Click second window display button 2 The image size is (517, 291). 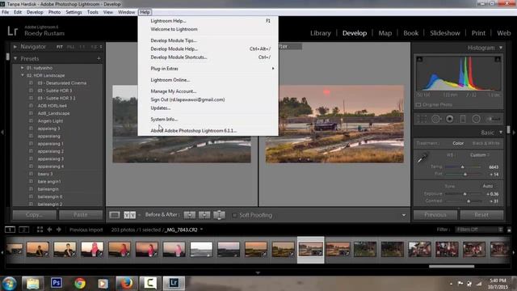(23, 230)
